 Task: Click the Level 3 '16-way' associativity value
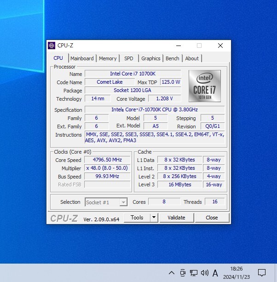pyautogui.click(x=214, y=184)
